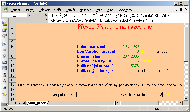
Task: Select the Sam_práce sheet tab
Action: coord(37,103)
